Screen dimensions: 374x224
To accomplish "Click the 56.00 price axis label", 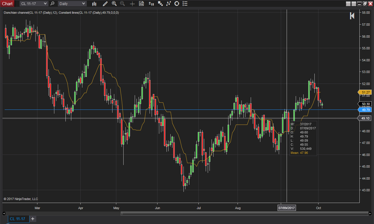I will click(x=366, y=37).
